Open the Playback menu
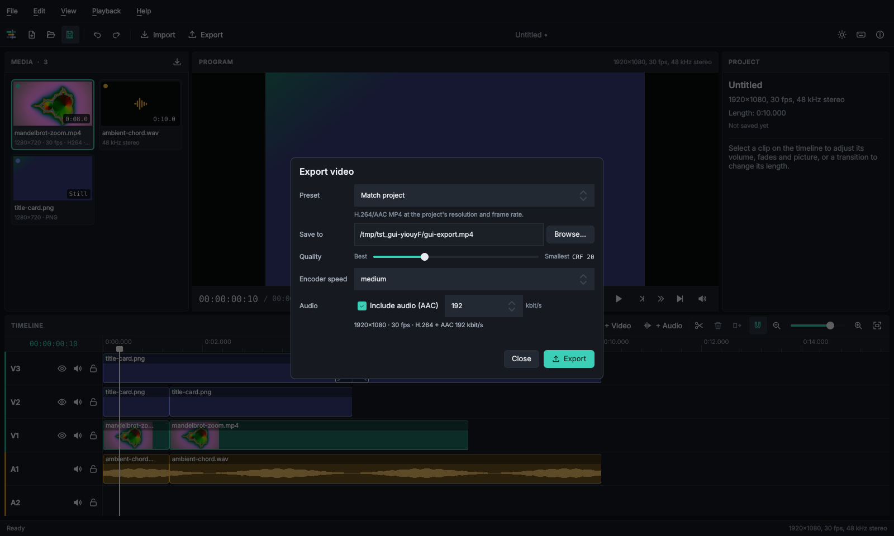Image resolution: width=894 pixels, height=536 pixels. (x=106, y=11)
